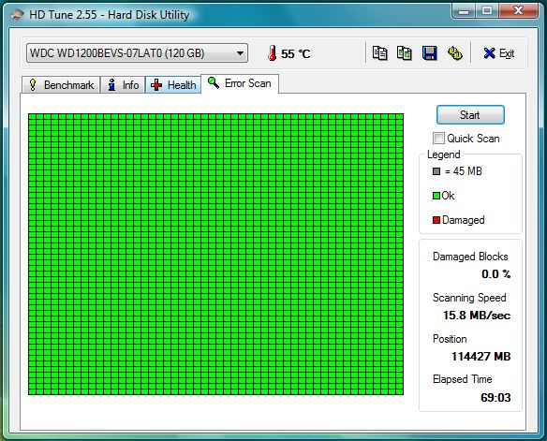Open options with the yellow tools icon
This screenshot has height=441, width=547.
455,53
